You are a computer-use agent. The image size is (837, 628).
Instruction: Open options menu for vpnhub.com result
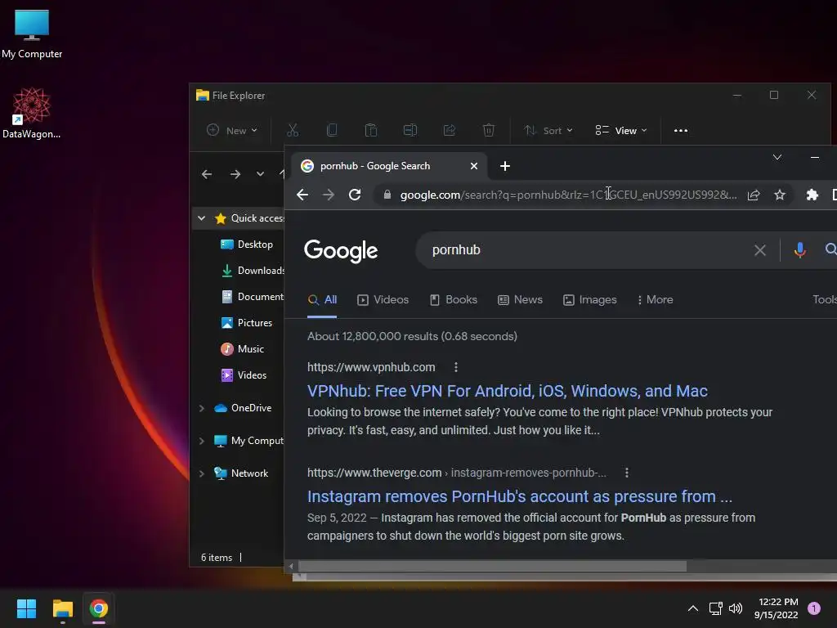(455, 367)
